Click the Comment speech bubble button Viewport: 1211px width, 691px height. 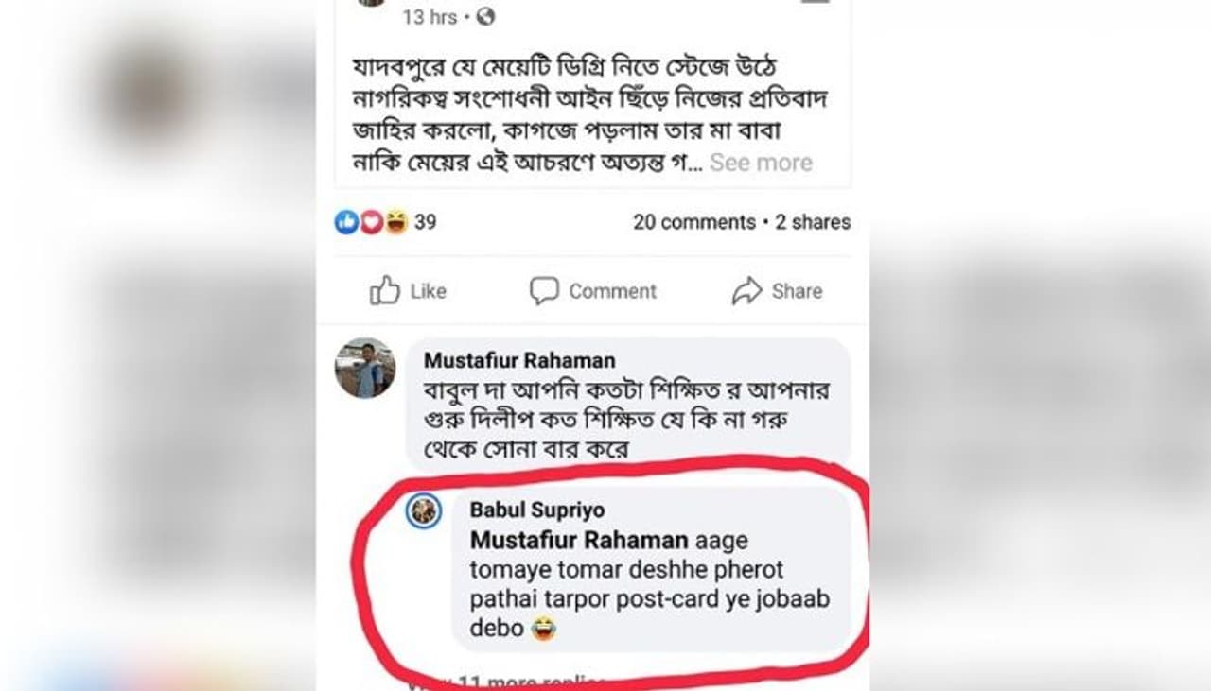coord(592,291)
